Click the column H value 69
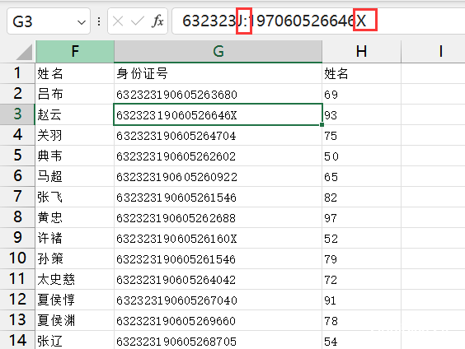The width and height of the screenshot is (465, 349). pos(361,94)
